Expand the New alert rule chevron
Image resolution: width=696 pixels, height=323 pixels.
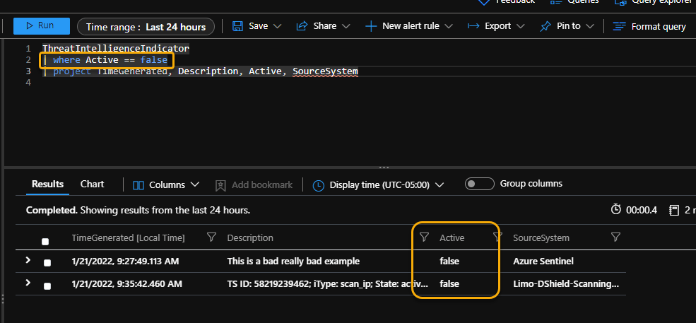click(449, 26)
